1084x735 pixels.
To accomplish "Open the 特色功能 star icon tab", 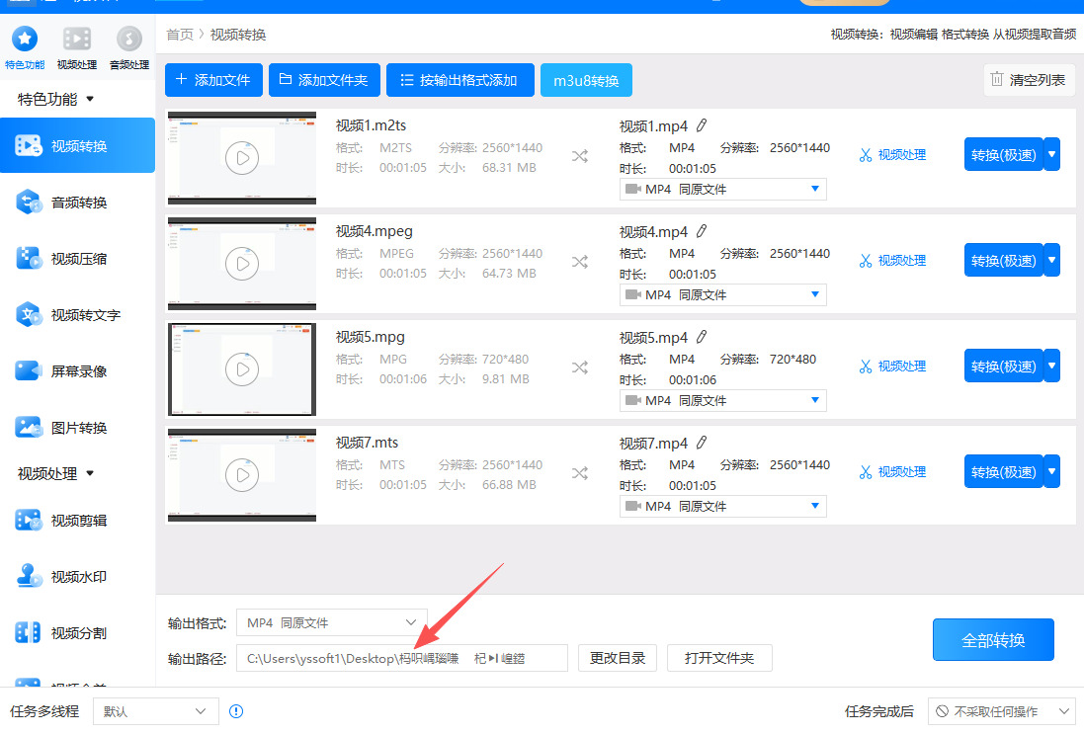I will click(25, 46).
